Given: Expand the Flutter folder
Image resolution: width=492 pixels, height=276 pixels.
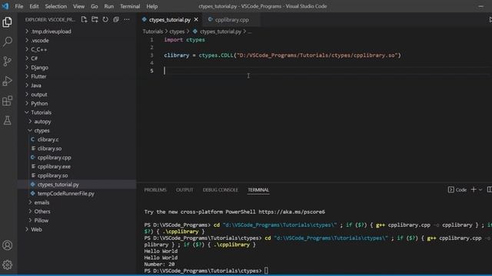Looking at the screenshot, I should click(x=38, y=77).
